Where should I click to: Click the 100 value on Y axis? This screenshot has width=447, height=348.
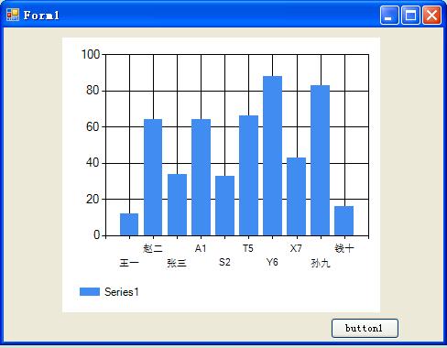[91, 55]
